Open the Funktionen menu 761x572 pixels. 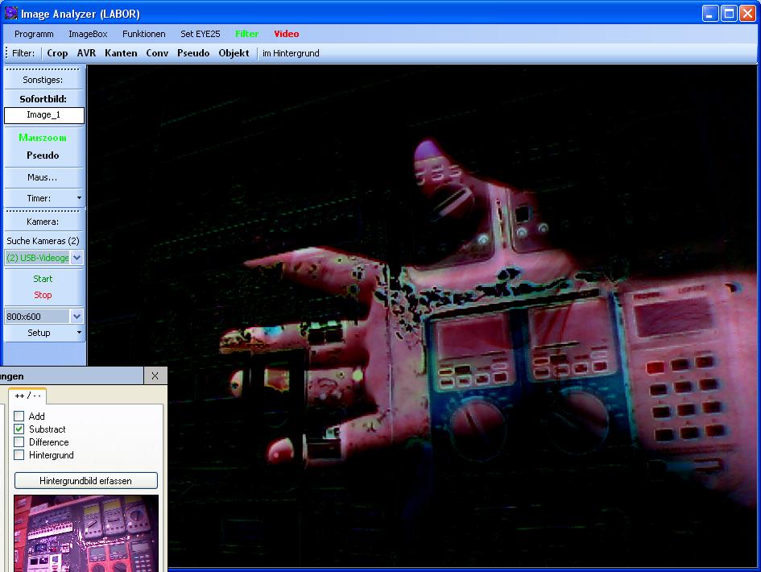(x=144, y=34)
